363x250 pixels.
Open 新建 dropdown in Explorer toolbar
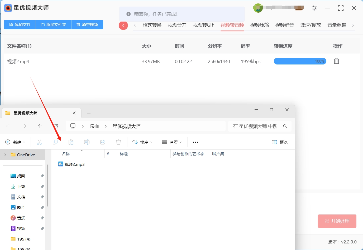coord(15,142)
